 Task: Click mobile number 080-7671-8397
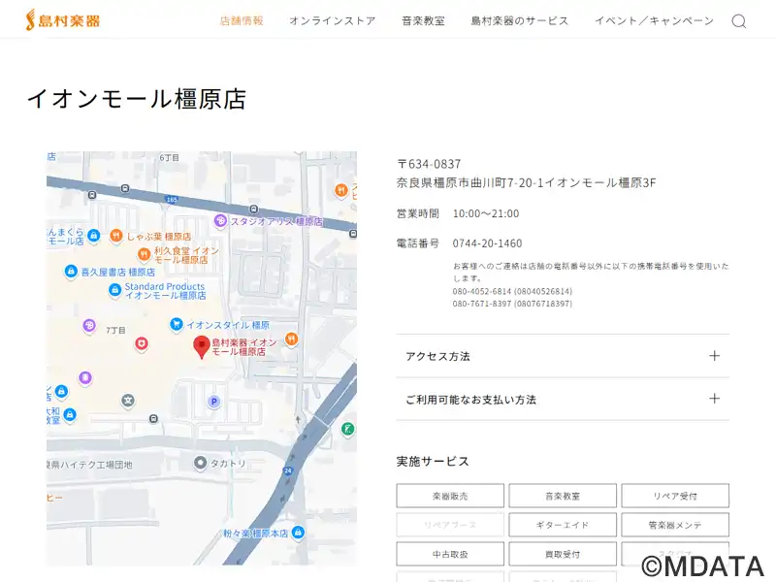(x=481, y=304)
